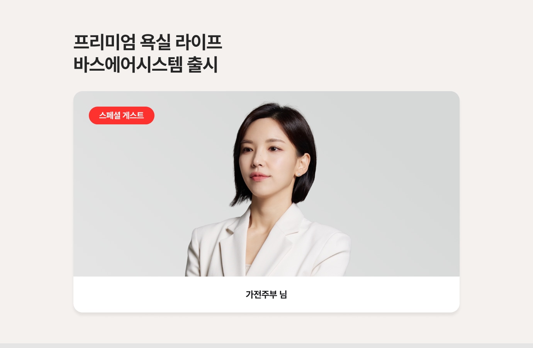Click the red 스페셜 게스트 badge
Screen dimensions: 533x348
point(122,115)
